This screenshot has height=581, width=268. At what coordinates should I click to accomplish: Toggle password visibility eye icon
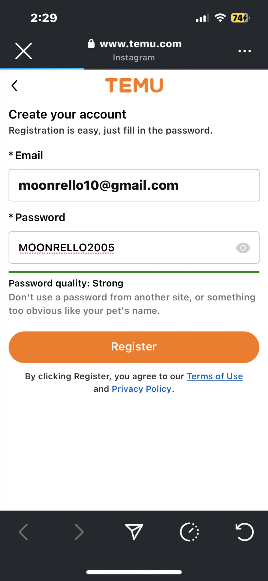tap(243, 248)
